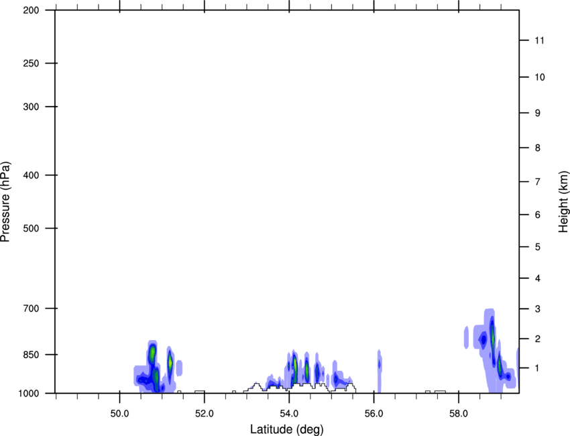This screenshot has width=570, height=436.
Task: Select the 300 pressure tick label
Action: (32, 107)
